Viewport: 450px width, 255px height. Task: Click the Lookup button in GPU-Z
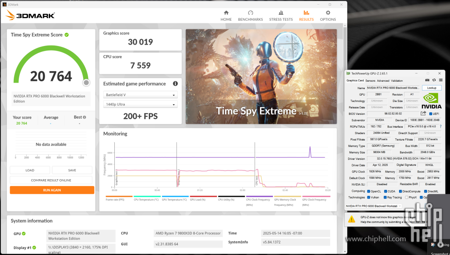pos(432,88)
